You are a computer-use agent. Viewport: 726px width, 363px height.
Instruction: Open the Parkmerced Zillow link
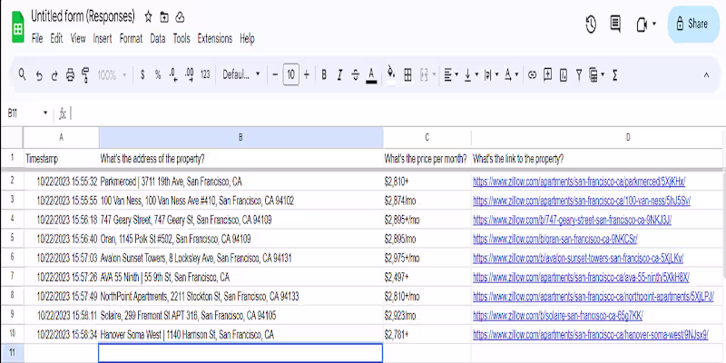[579, 181]
